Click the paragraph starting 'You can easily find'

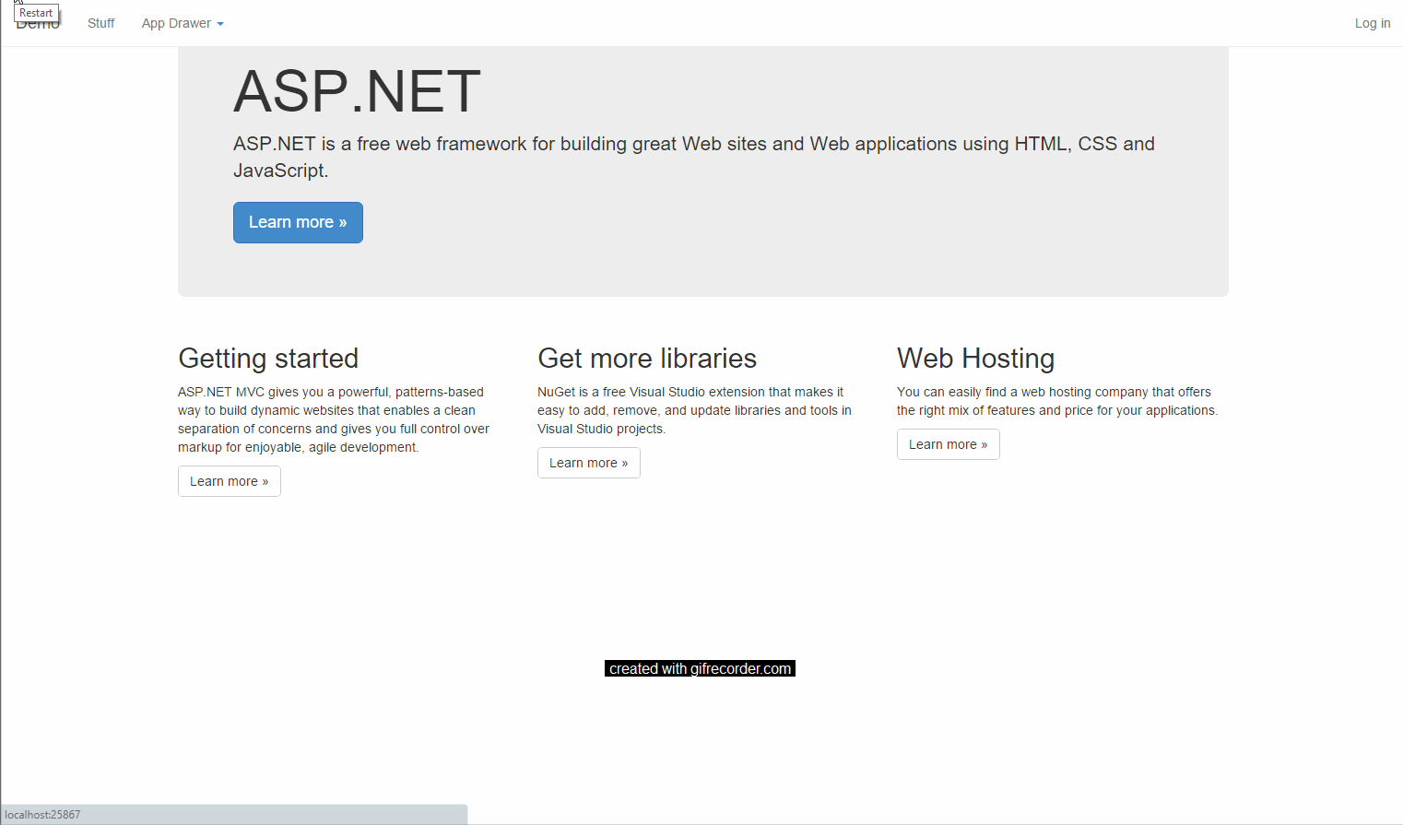(1057, 401)
